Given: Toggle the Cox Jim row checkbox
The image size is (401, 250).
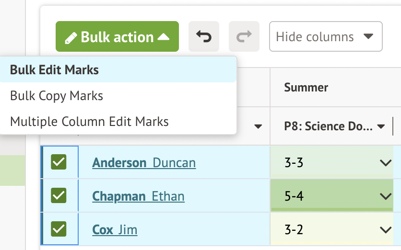Looking at the screenshot, I should tap(59, 229).
